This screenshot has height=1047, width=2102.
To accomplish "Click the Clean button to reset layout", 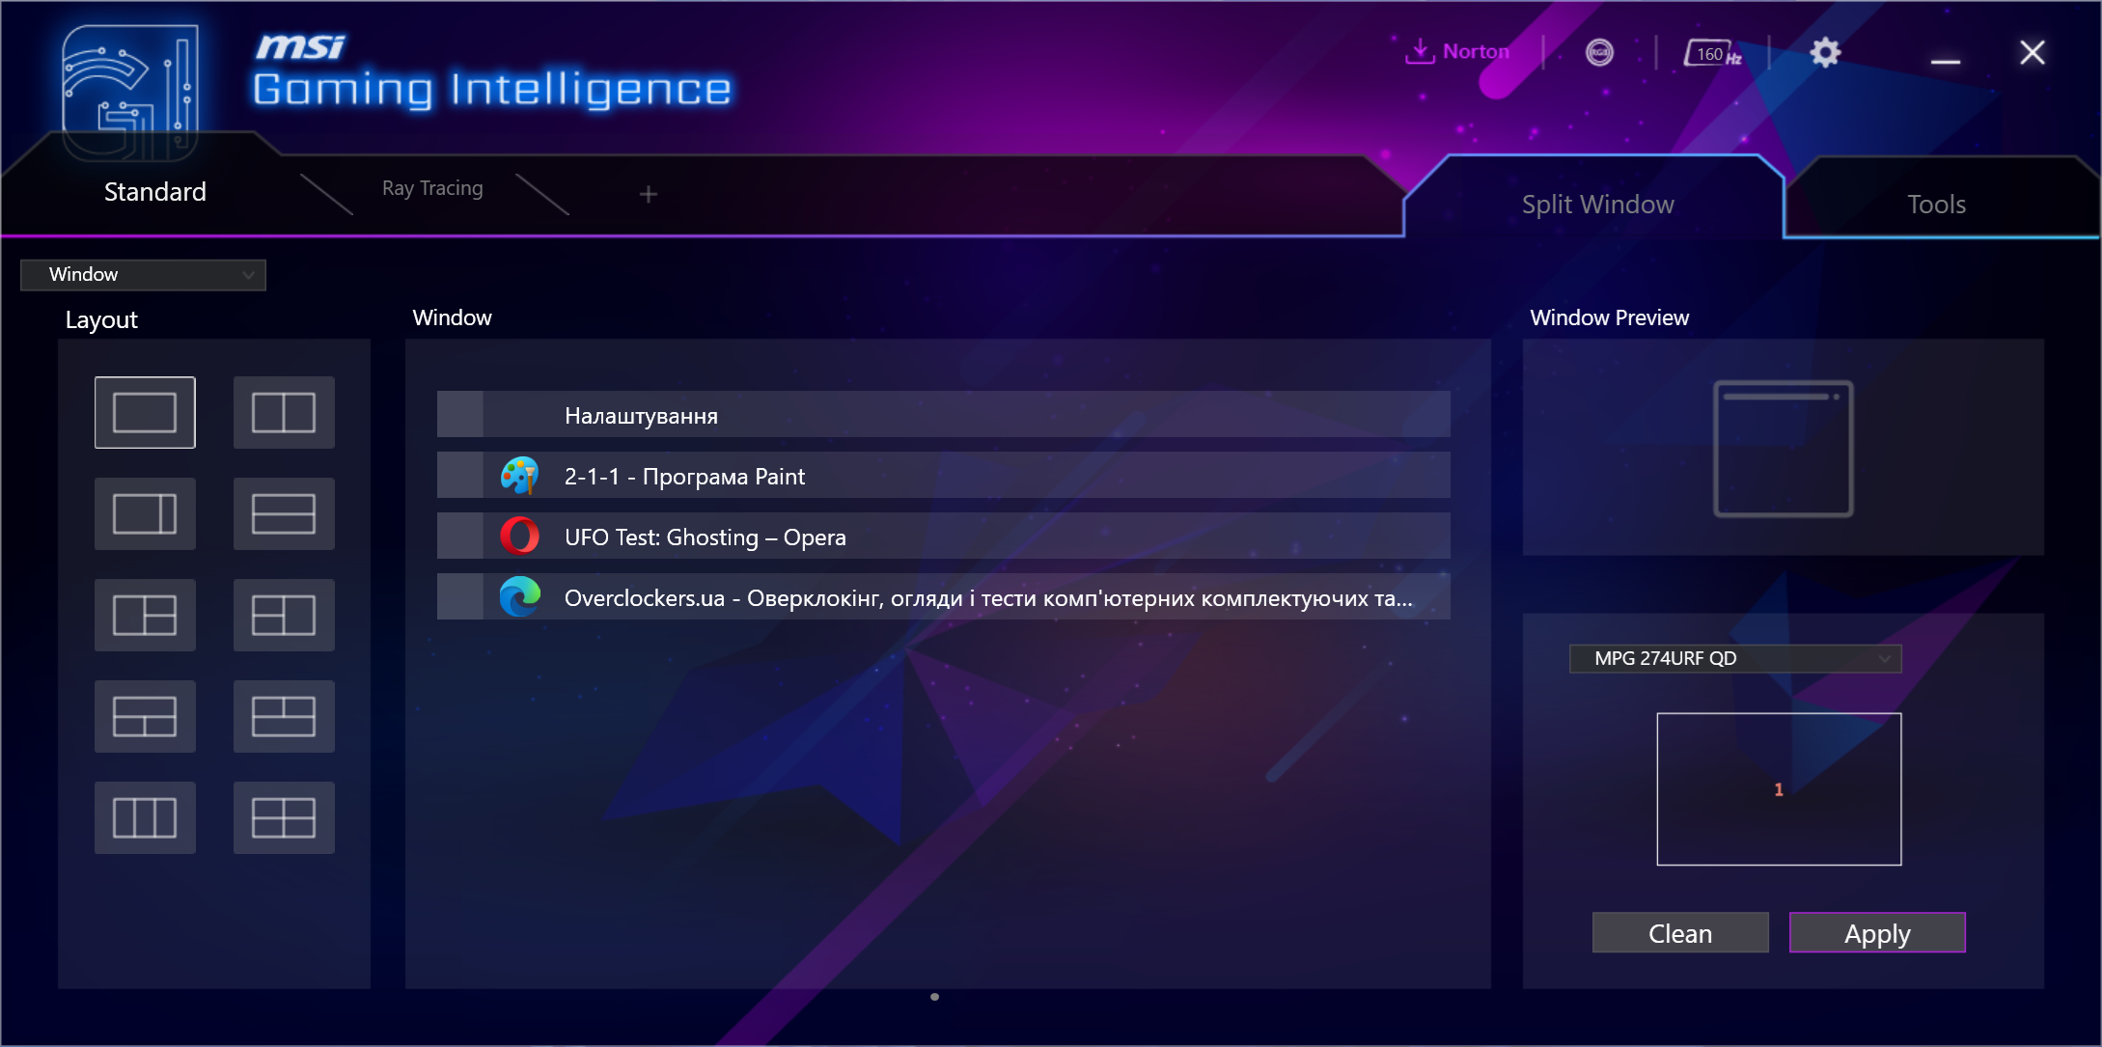I will tap(1681, 933).
